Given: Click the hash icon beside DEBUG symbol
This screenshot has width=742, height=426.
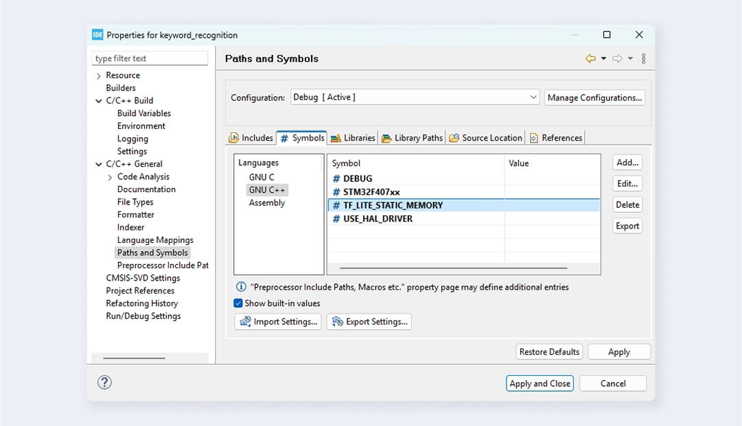Looking at the screenshot, I should pyautogui.click(x=336, y=179).
